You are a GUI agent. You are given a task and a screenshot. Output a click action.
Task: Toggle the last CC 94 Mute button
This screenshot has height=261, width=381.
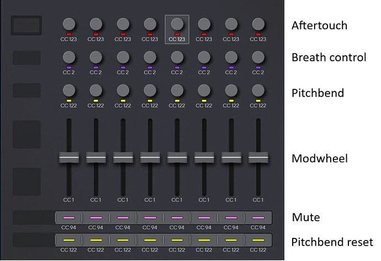tap(258, 218)
